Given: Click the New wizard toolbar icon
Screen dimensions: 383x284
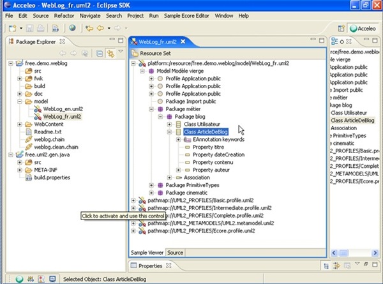Looking at the screenshot, I should [11, 28].
